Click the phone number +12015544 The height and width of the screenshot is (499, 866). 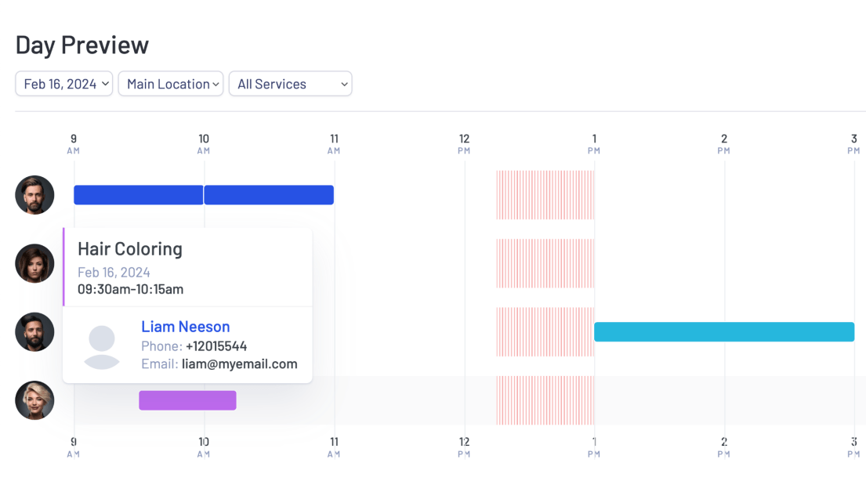(x=216, y=346)
